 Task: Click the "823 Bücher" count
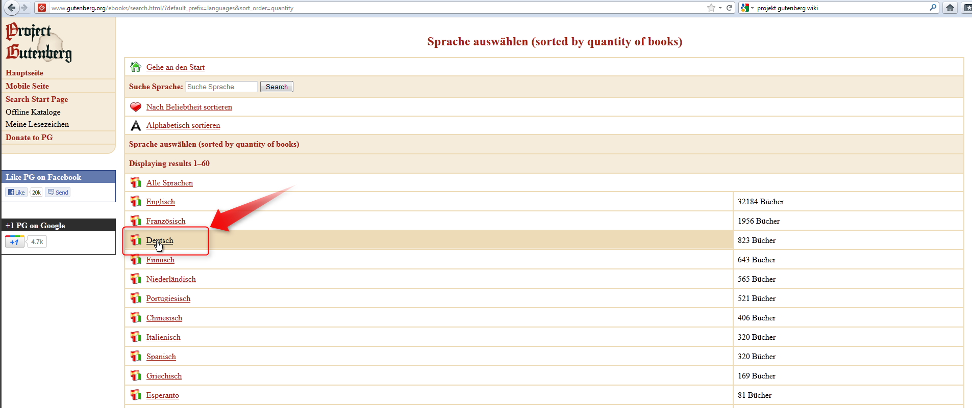click(757, 240)
